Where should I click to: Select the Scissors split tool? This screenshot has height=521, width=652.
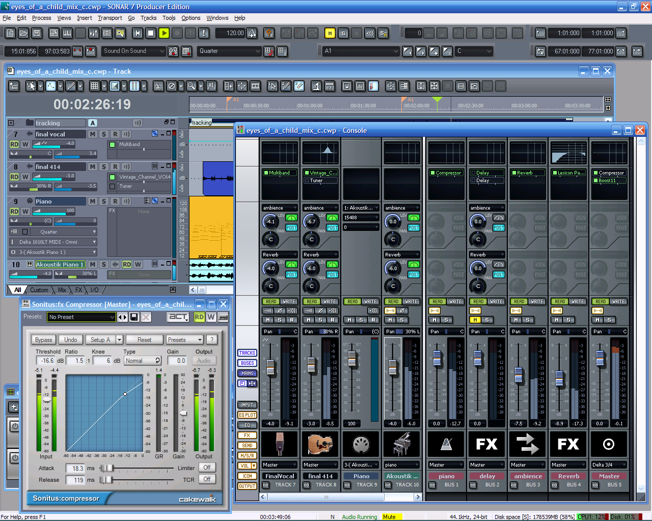tap(158, 86)
